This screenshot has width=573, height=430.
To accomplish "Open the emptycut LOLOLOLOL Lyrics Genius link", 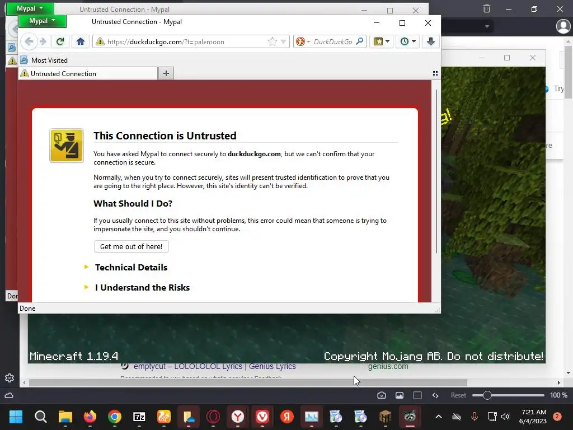I will click(214, 366).
